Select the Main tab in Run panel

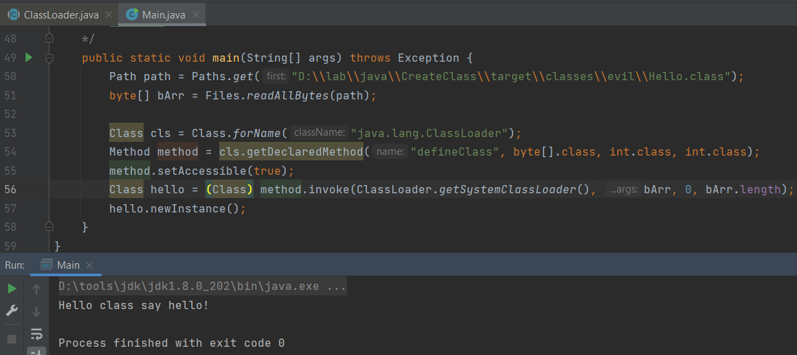[x=68, y=265]
